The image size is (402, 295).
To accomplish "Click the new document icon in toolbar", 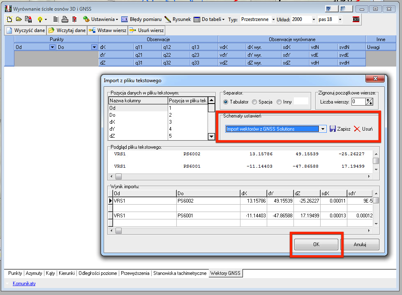I will coord(9,19).
